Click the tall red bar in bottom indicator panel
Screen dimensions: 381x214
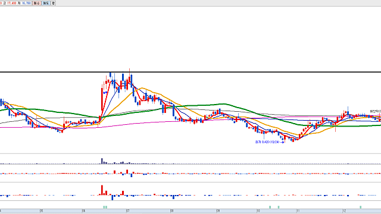(102, 190)
